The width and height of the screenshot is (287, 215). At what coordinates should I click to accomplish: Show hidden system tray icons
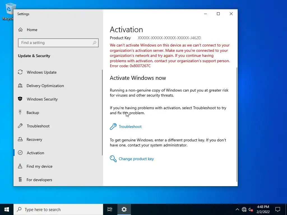pos(237,209)
